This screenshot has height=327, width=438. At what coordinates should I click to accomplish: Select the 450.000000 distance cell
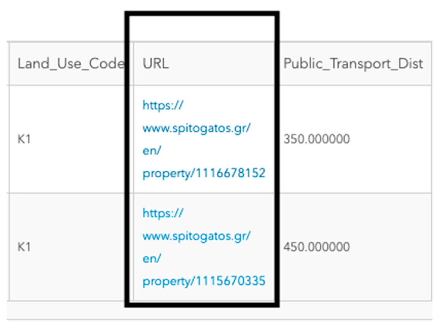point(316,247)
